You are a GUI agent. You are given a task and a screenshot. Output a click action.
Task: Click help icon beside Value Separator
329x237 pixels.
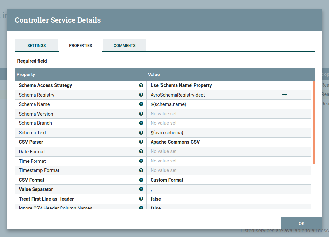(x=141, y=189)
